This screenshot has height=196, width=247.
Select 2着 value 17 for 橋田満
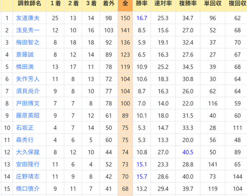(73, 67)
